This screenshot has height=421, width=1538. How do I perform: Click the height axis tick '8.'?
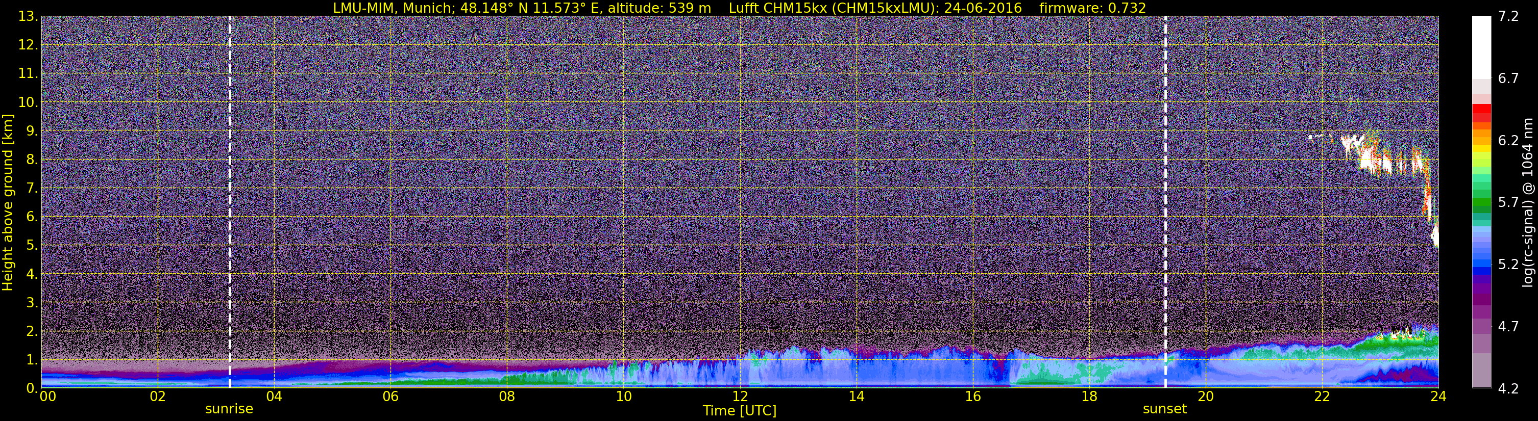32,160
